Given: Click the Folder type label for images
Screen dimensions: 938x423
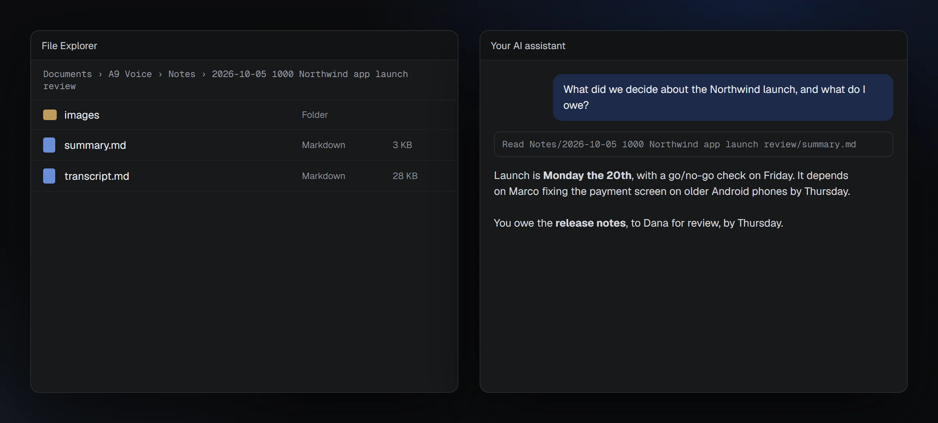Looking at the screenshot, I should [x=315, y=115].
